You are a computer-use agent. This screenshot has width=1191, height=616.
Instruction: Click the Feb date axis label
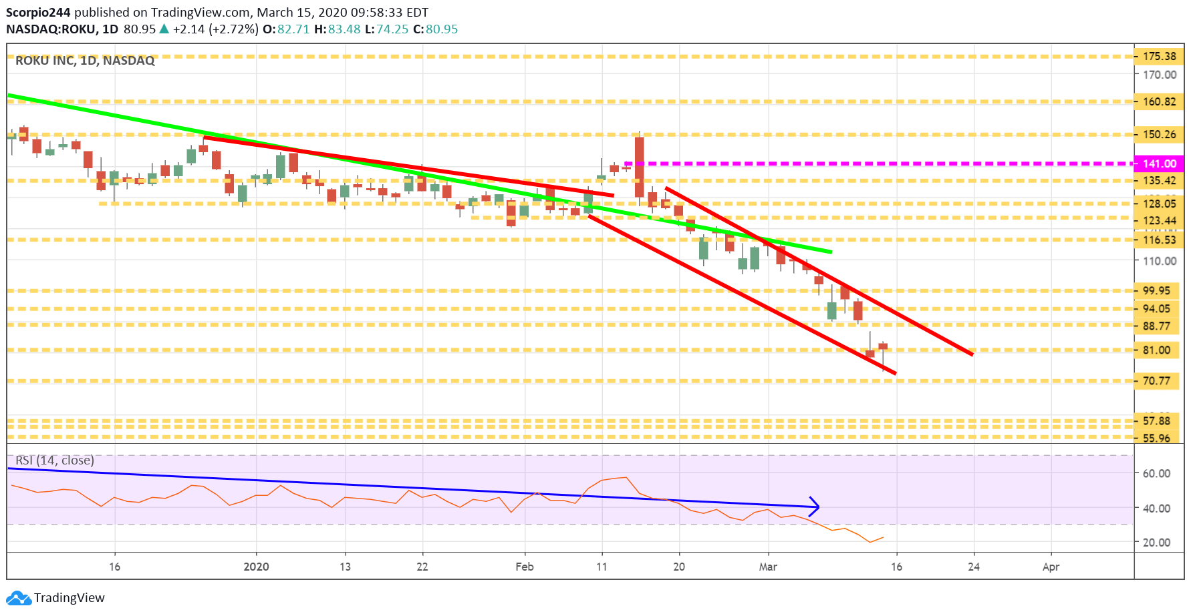525,567
